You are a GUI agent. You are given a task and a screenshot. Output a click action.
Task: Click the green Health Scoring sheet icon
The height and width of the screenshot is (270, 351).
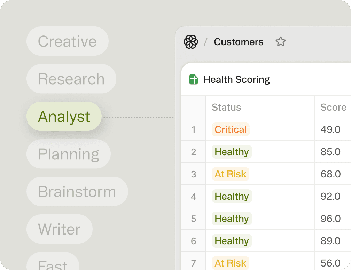(194, 79)
